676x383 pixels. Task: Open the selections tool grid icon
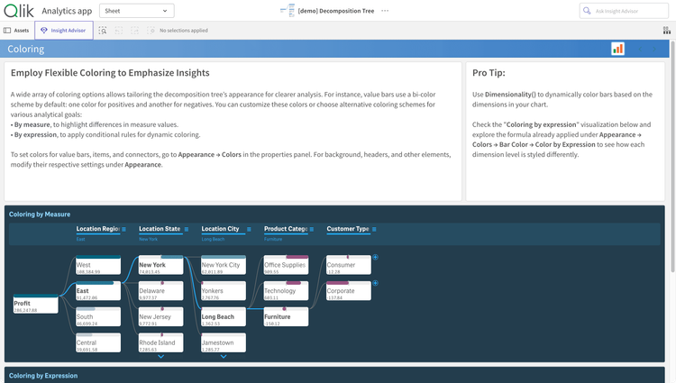point(666,30)
